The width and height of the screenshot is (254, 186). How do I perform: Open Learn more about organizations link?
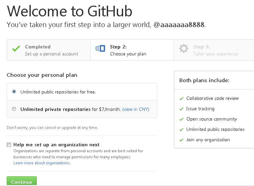[x=42, y=163]
